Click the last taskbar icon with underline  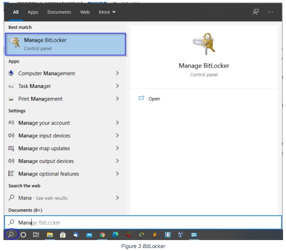[x=194, y=235]
